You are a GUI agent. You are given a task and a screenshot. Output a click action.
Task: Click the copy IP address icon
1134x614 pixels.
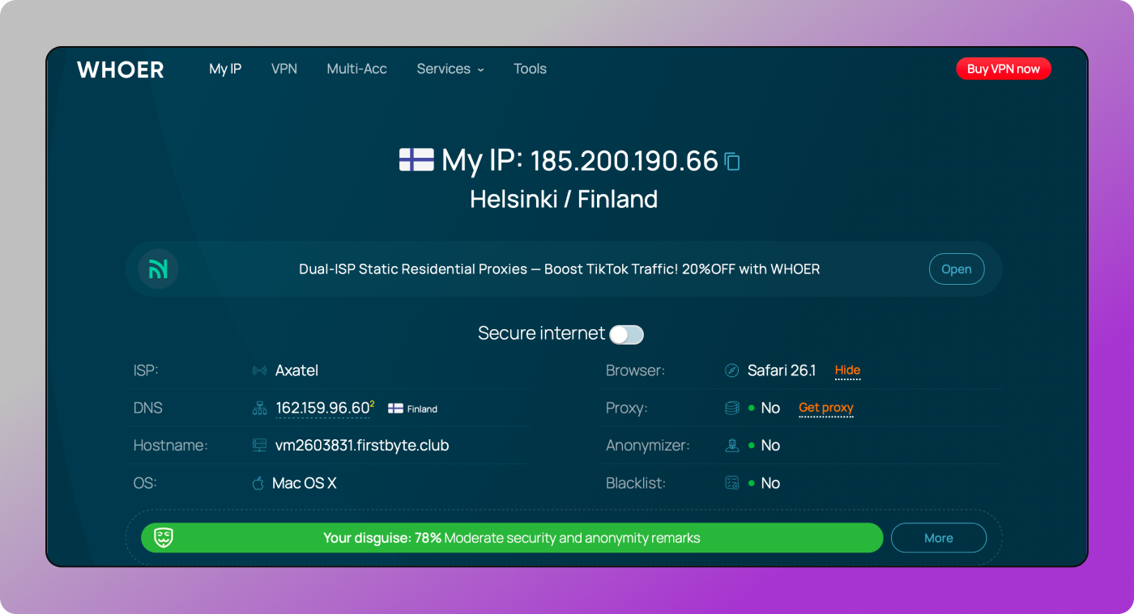click(x=732, y=162)
